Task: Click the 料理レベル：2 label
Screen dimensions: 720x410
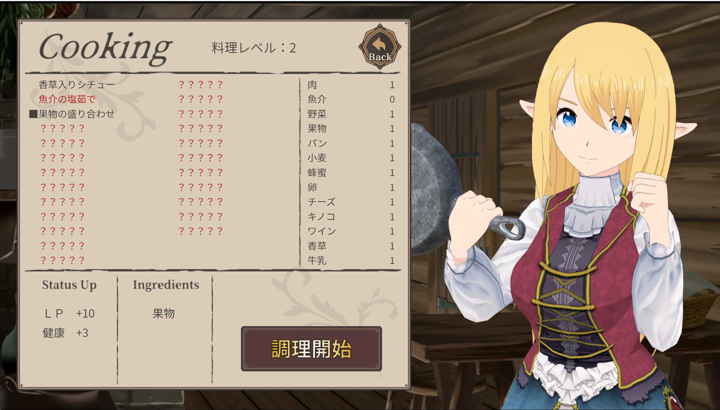Action: tap(254, 48)
